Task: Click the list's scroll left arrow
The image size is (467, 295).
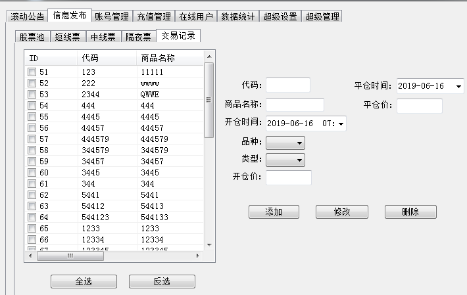Action: [30, 256]
